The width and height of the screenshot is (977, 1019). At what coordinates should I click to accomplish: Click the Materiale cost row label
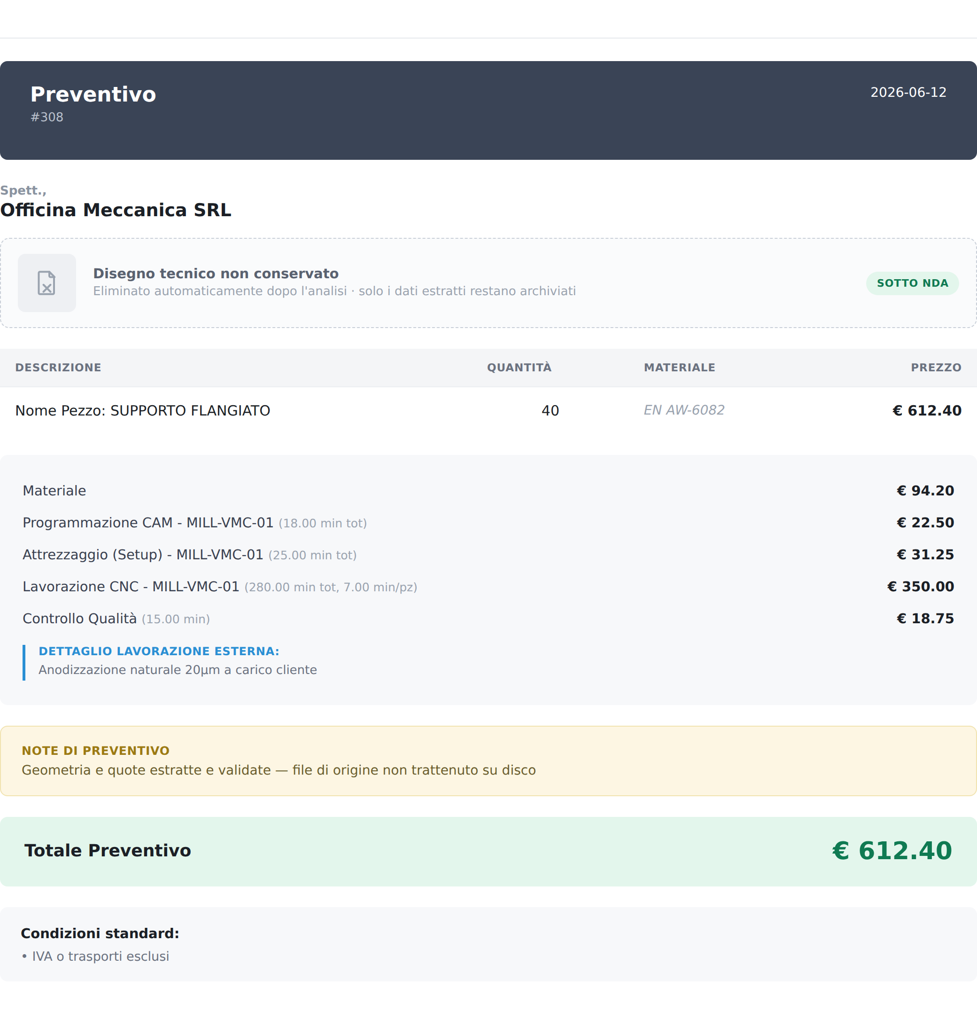pyautogui.click(x=54, y=491)
